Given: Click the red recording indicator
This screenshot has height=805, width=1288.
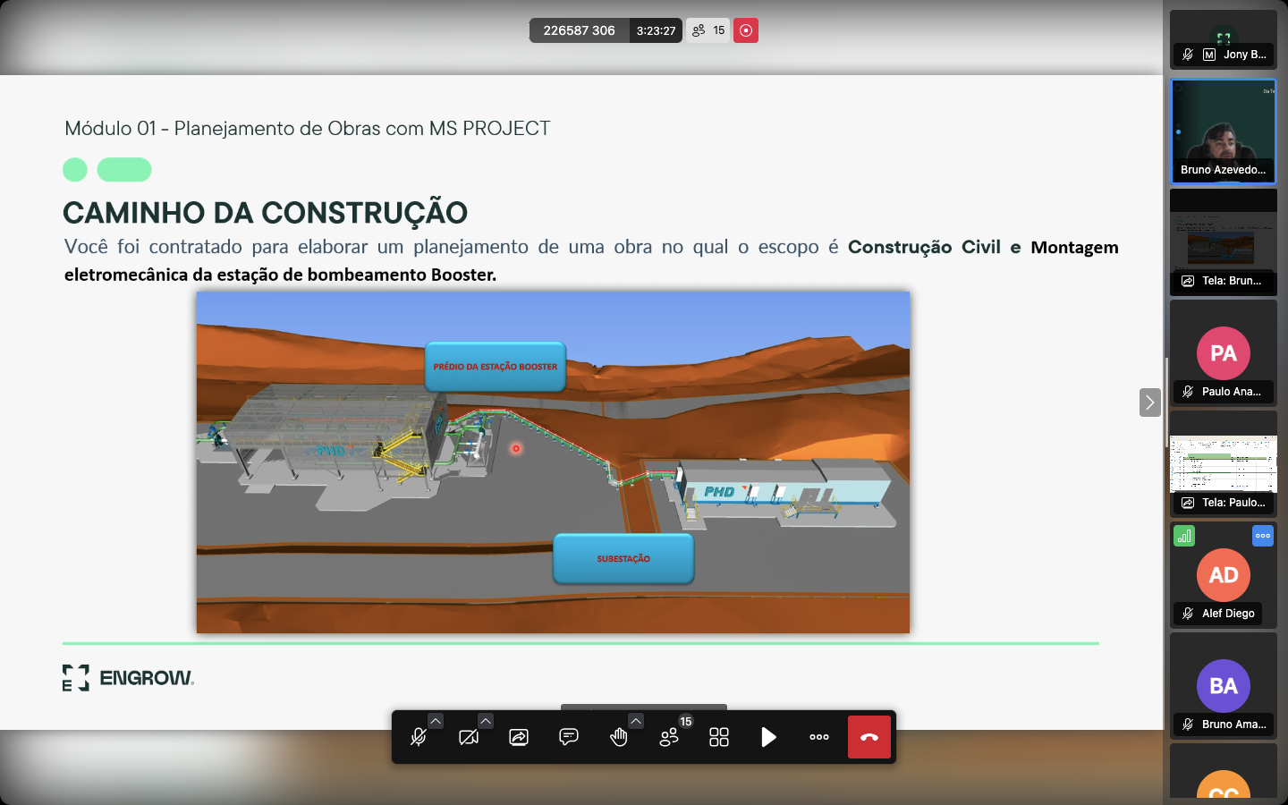Looking at the screenshot, I should (746, 30).
